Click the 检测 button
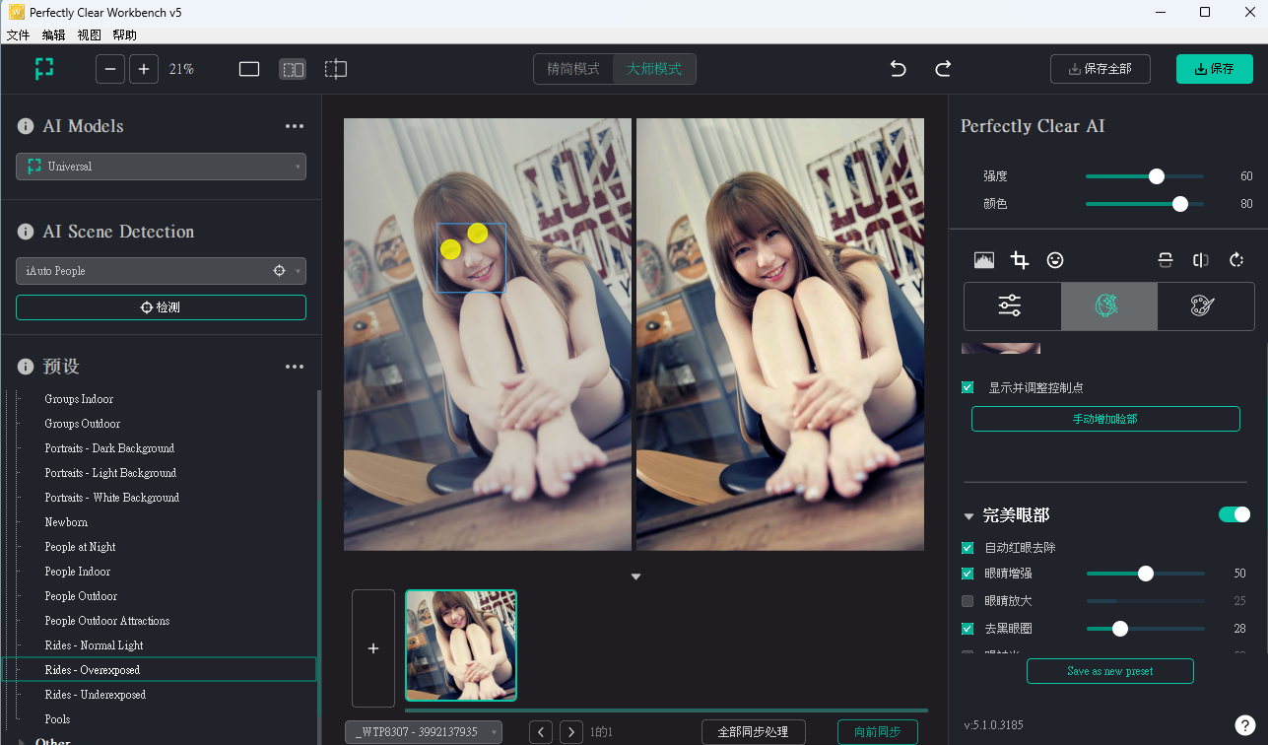 [161, 307]
